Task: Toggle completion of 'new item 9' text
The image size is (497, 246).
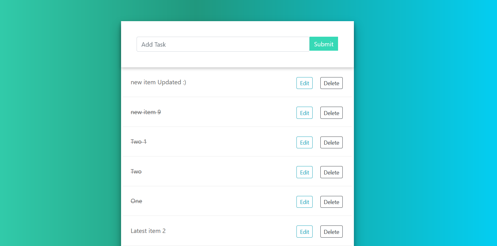Action: tap(146, 112)
